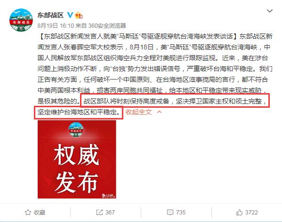Click the comment bubble icon
The image size is (282, 222).
(x=170, y=213)
